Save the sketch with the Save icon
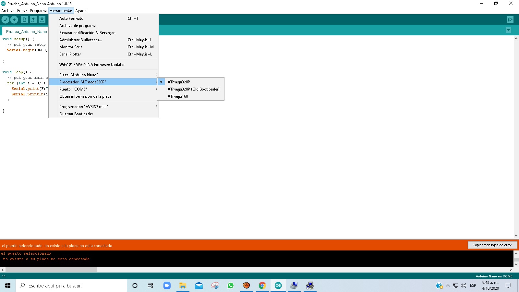Viewport: 519px width, 292px height. pos(42,20)
